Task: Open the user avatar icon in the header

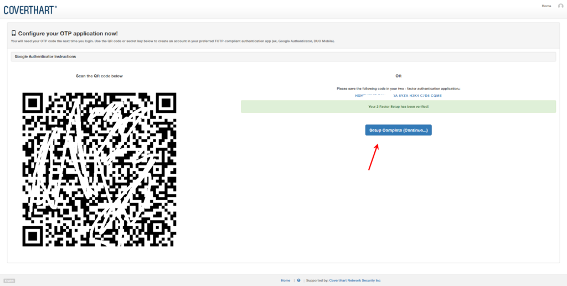Action: click(560, 6)
